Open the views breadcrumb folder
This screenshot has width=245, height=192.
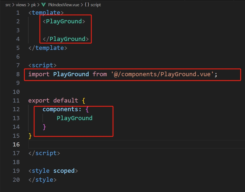click(x=21, y=5)
